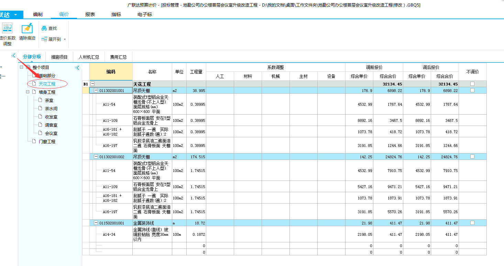Click quantity cell 174.515
The image size is (504, 266).
196,157
